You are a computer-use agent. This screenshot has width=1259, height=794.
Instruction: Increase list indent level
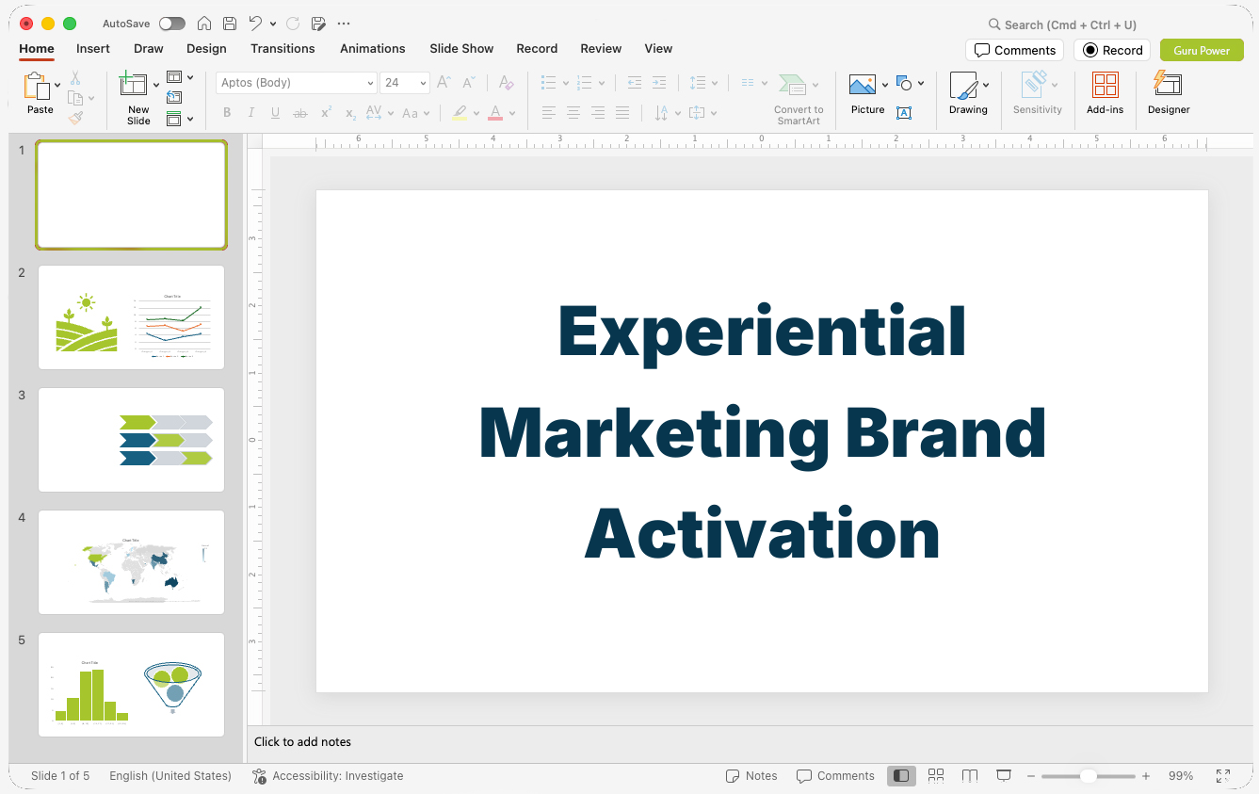pyautogui.click(x=659, y=83)
